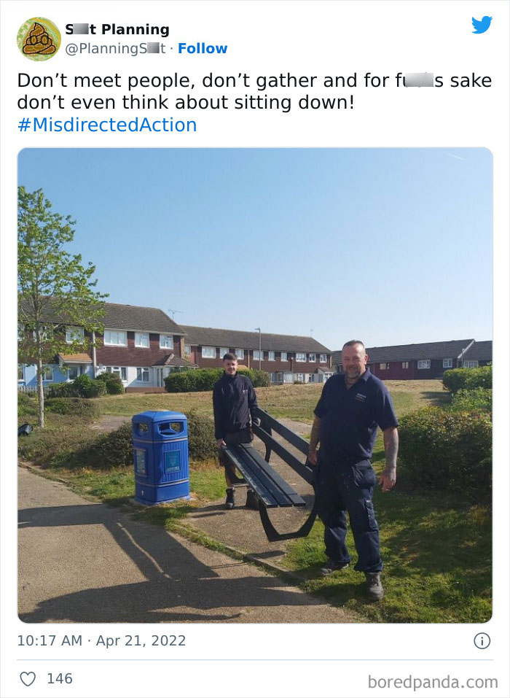Open the 10:17 AM timestamp link
The image size is (510, 698).
click(50, 640)
